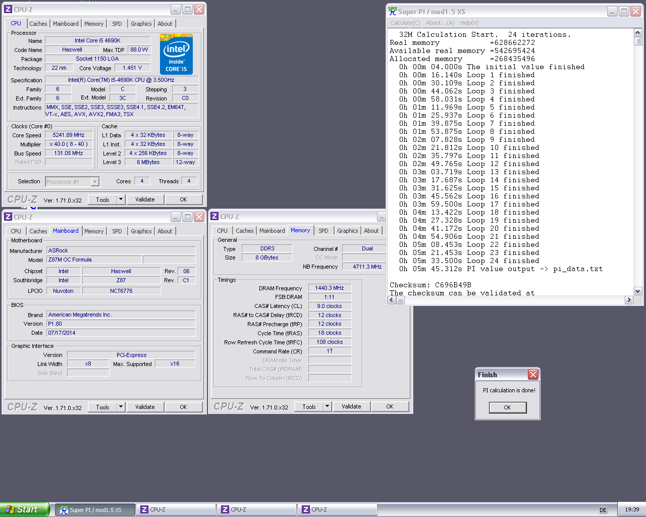Click the Super PI horizontal scrollbar left arrow
The image size is (646, 517).
[392, 300]
